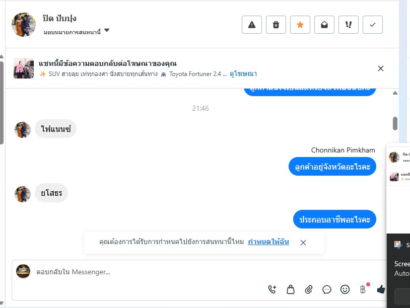This screenshot has width=410, height=308.
Task: Start a call with phone plus icon
Action: (272, 289)
